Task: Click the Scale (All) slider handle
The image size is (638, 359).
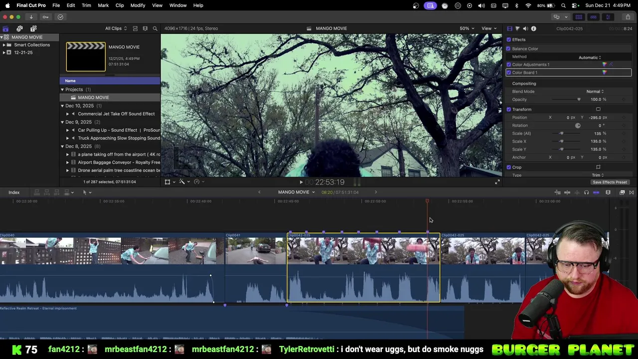Action: (x=561, y=134)
